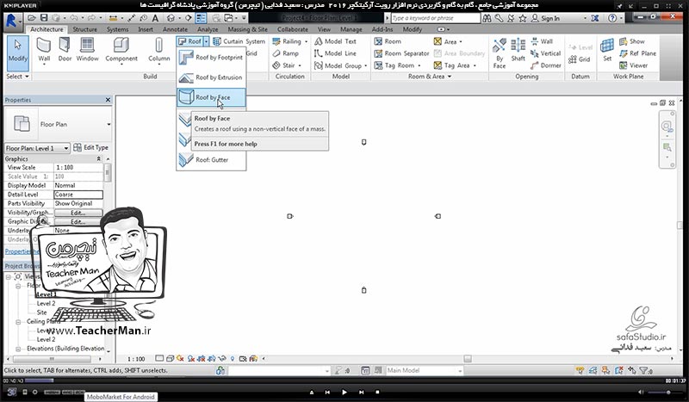
Task: Open the work plane Viewer
Action: (x=634, y=65)
